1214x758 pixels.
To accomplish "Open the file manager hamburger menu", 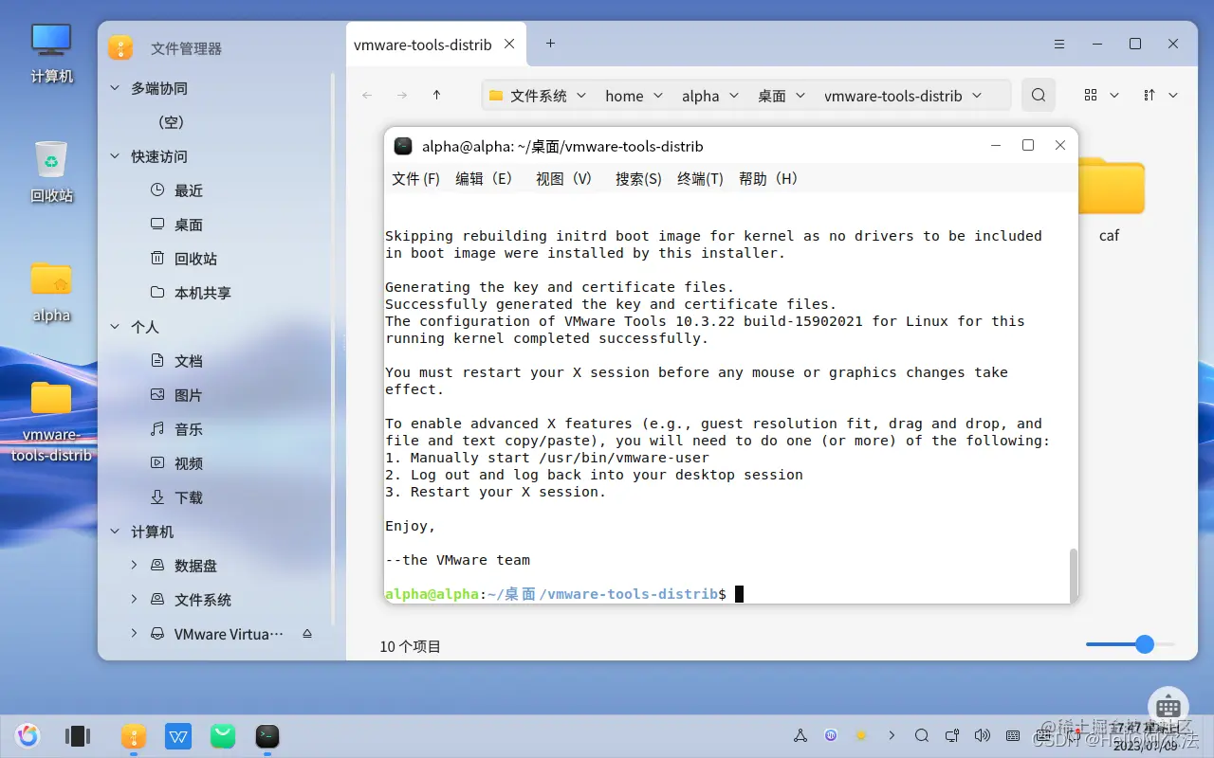I will coord(1059,44).
